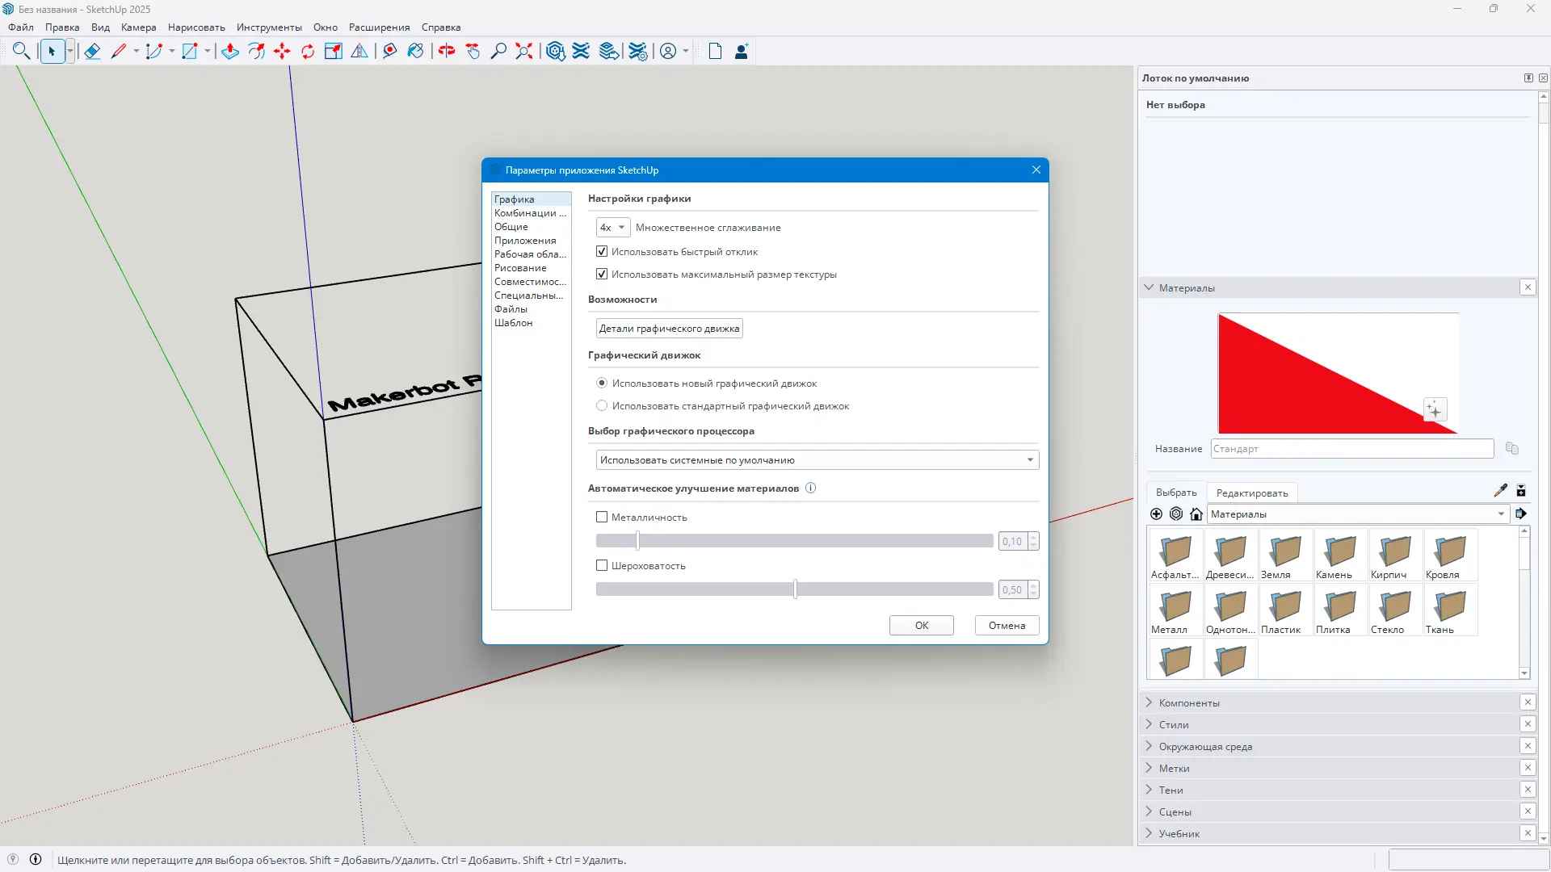1551x872 pixels.
Task: Select the Orbit camera tool
Action: 447,52
